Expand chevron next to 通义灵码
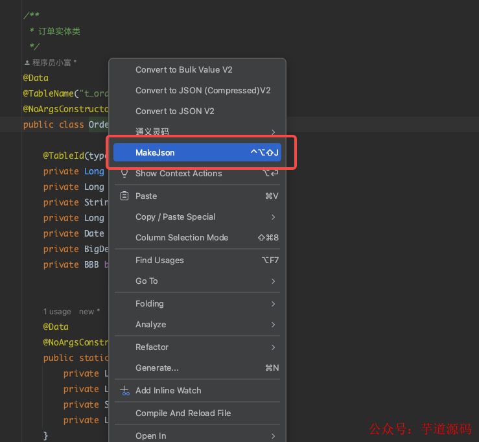 click(x=274, y=132)
